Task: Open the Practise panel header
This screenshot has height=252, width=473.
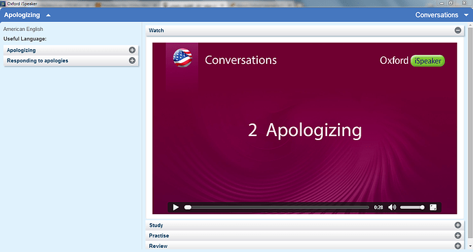Action: [x=305, y=236]
